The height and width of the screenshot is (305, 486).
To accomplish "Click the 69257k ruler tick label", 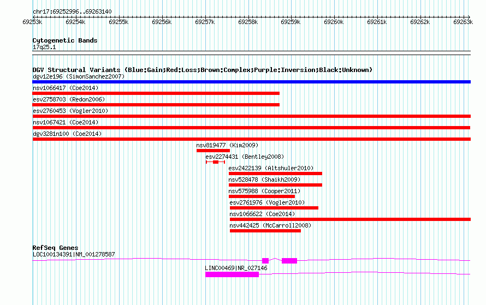I will [x=205, y=22].
